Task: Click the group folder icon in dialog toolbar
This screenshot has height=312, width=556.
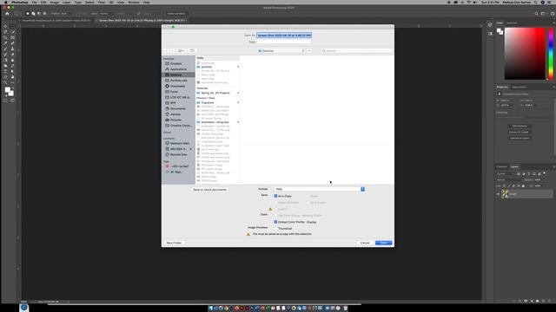Action: pos(192,50)
